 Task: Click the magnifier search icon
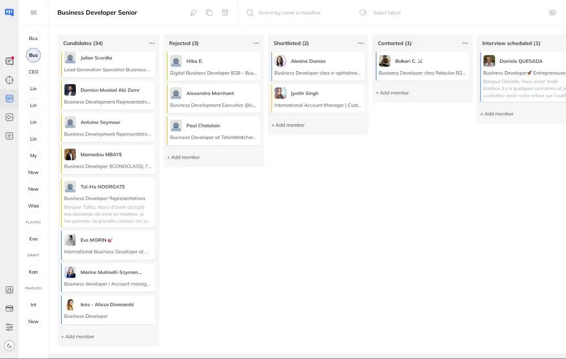[250, 13]
